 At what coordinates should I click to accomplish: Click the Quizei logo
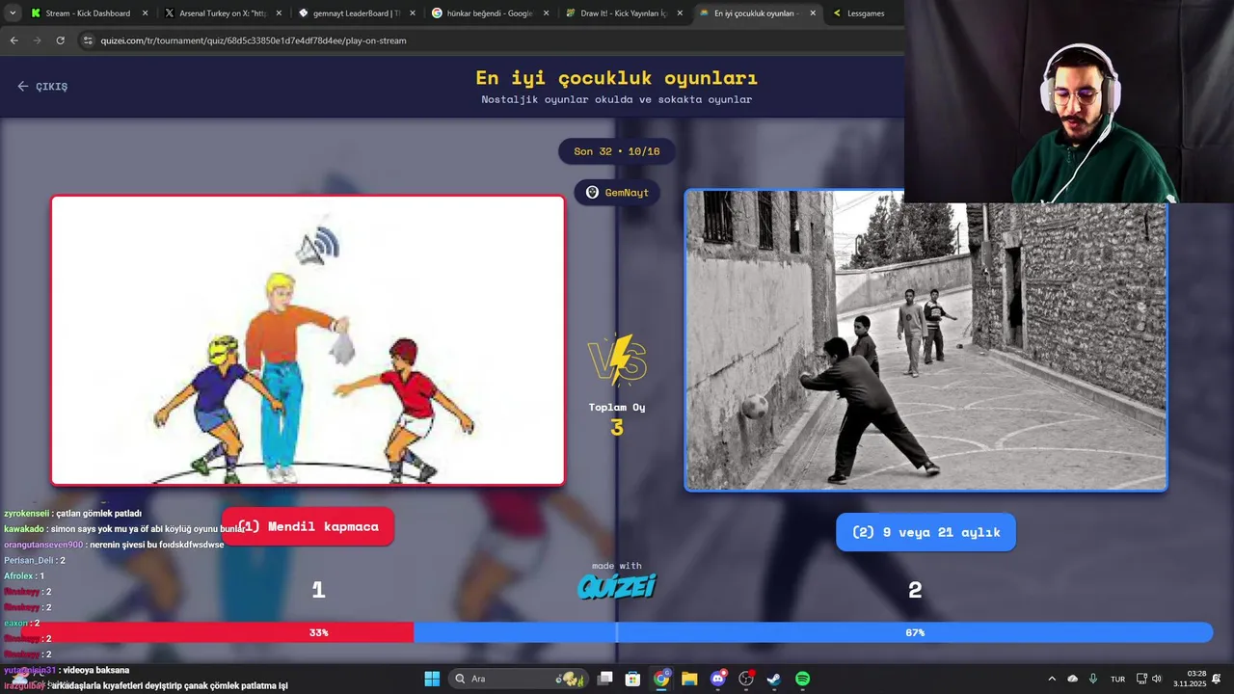(617, 586)
